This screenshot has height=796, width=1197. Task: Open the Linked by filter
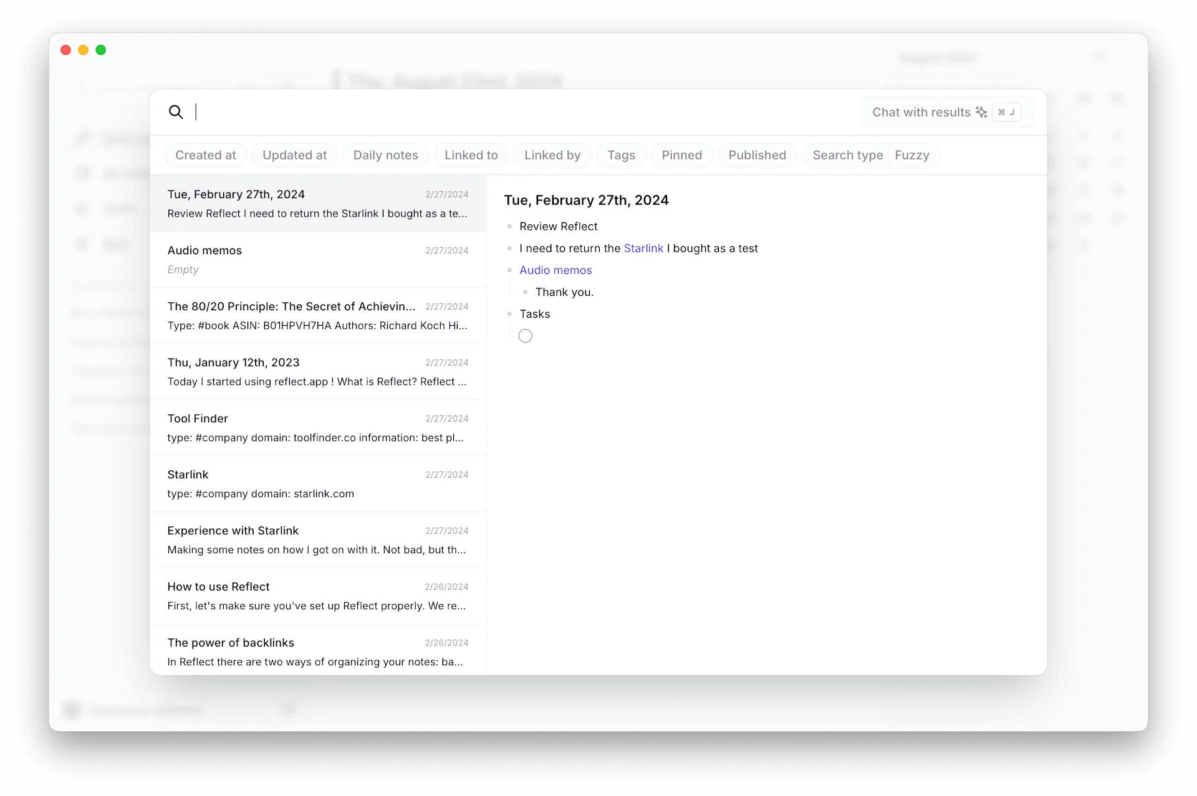pyautogui.click(x=552, y=155)
